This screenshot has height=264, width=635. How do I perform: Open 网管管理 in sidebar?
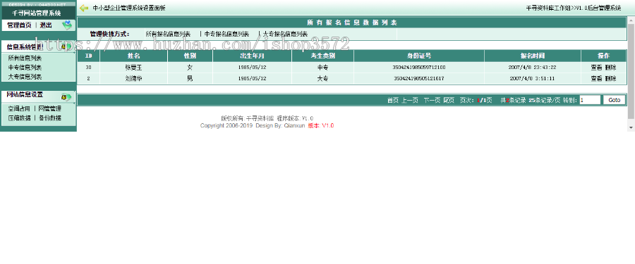point(50,108)
